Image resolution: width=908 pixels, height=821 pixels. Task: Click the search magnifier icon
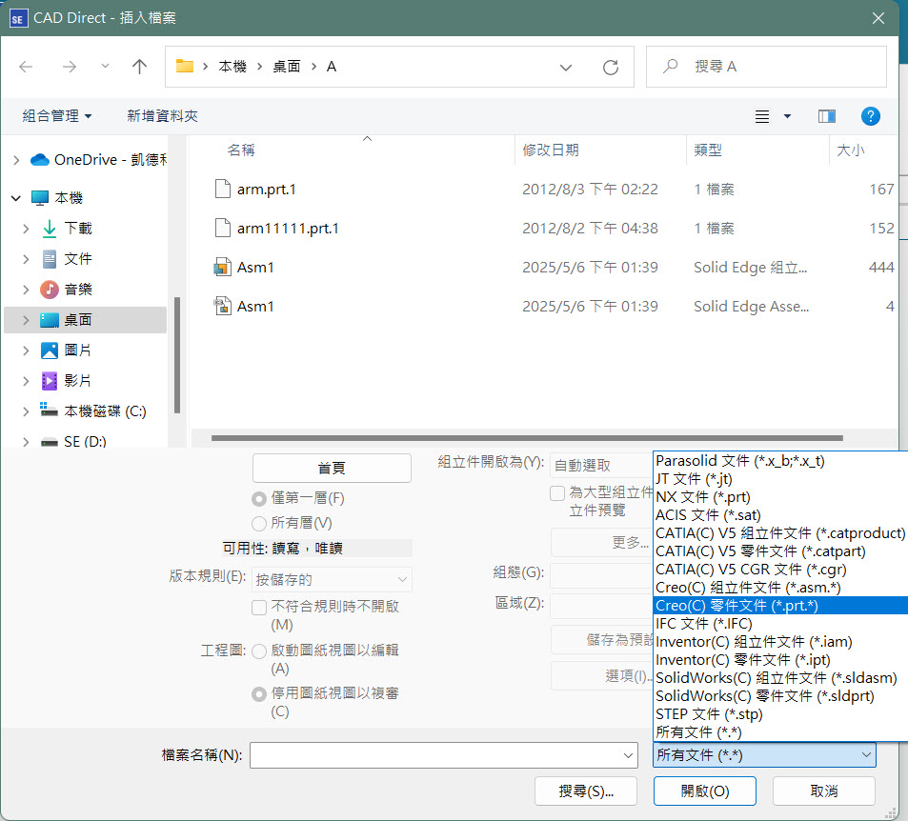pos(671,67)
